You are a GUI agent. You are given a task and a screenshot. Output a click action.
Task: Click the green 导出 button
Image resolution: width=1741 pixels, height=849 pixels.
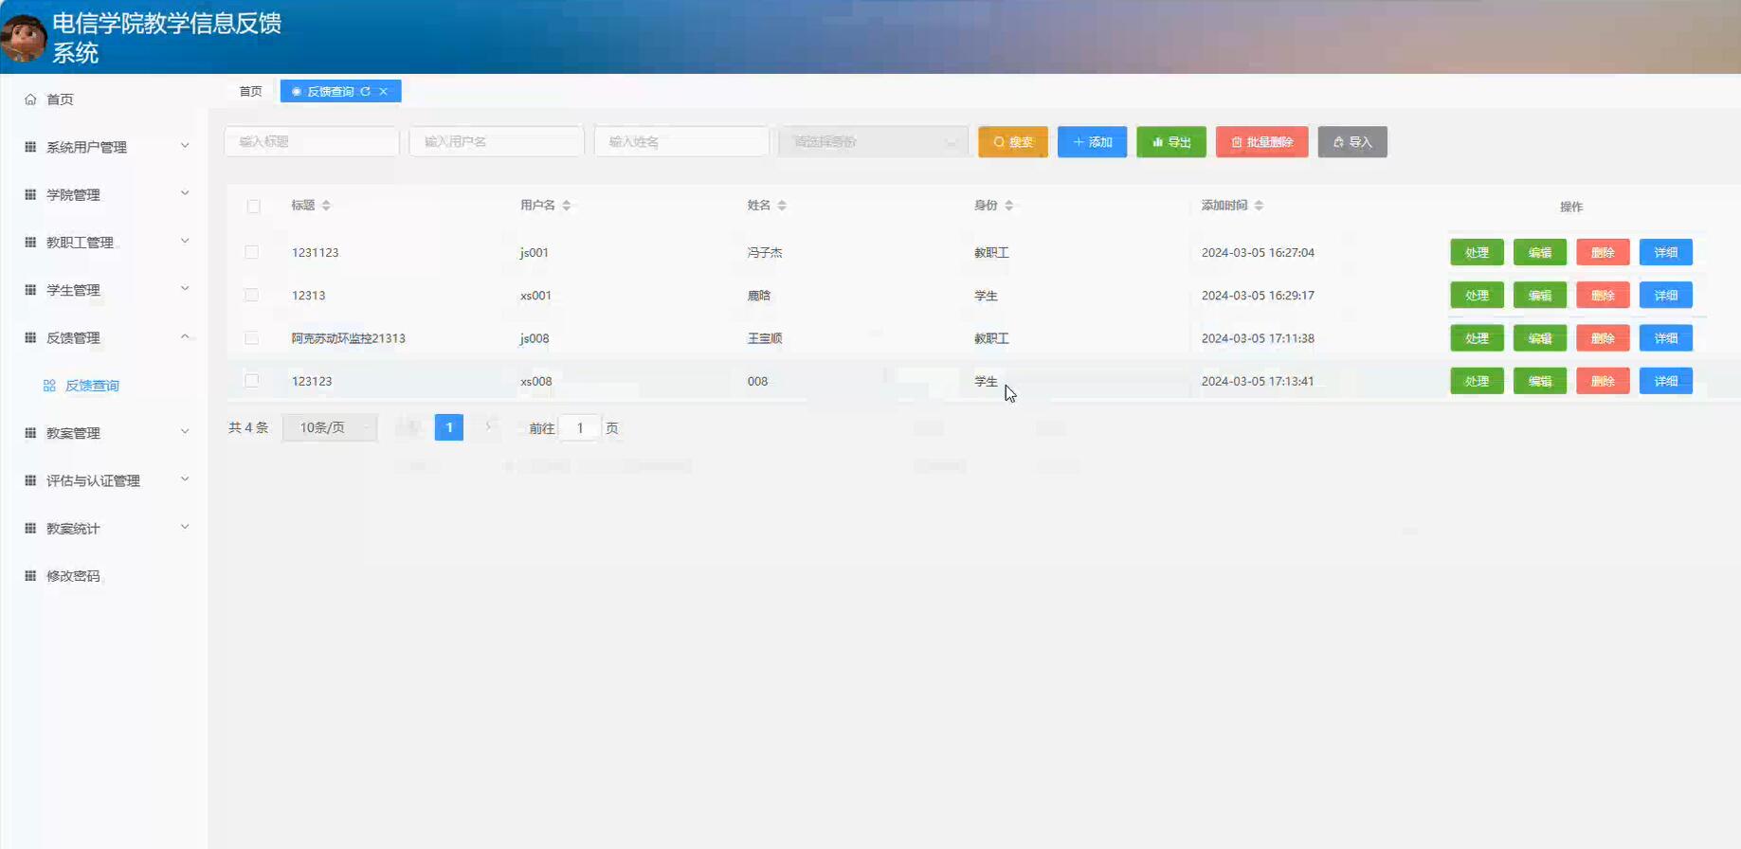(x=1171, y=142)
